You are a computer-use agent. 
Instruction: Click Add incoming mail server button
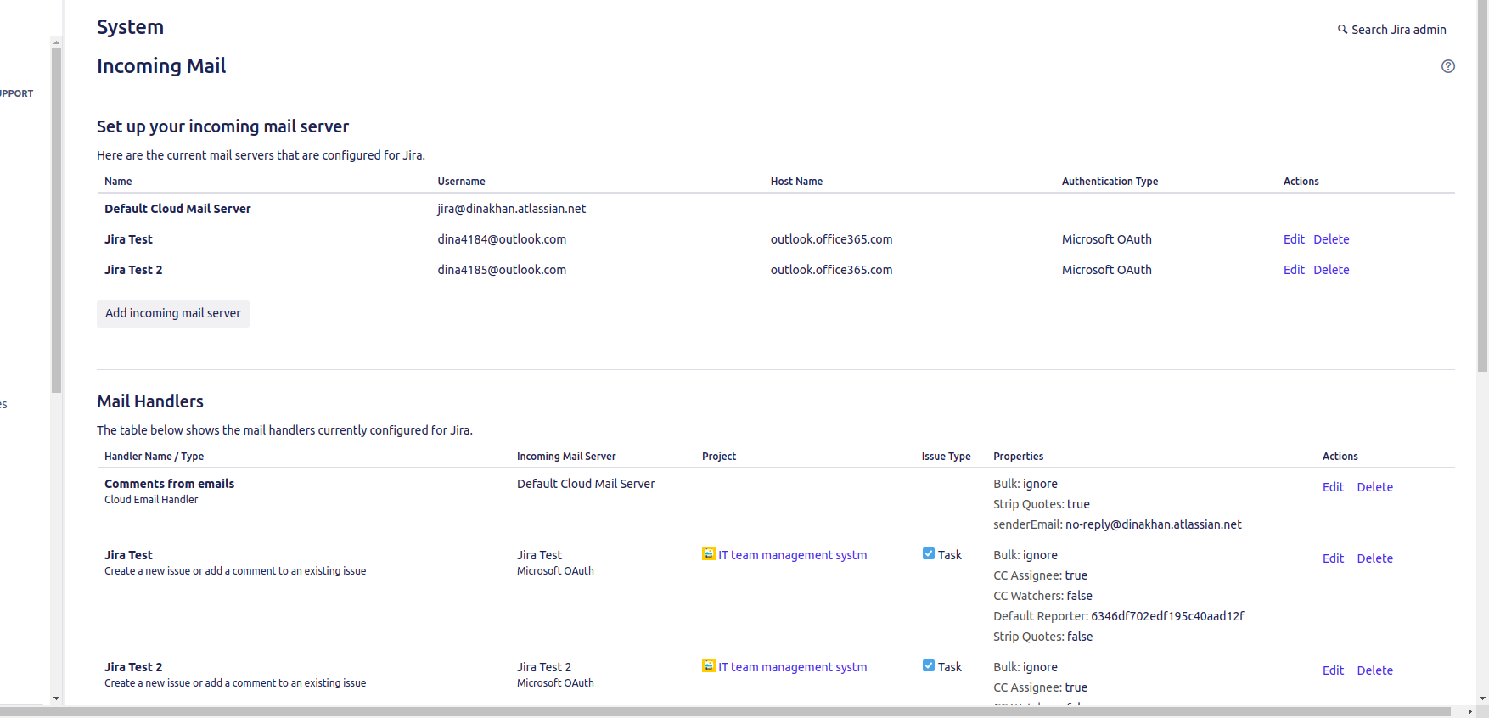(x=173, y=313)
